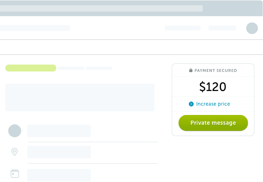Screen dimensions: 263x182
Task: Open the round profile avatar in header
Action: (252, 28)
